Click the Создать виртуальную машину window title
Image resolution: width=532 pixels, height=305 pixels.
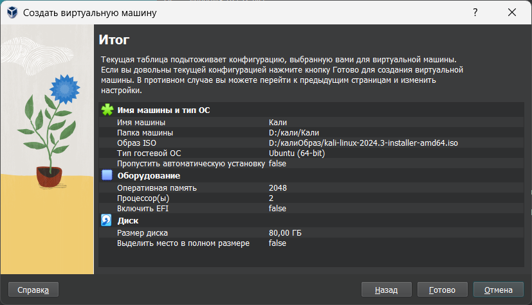[x=89, y=13]
